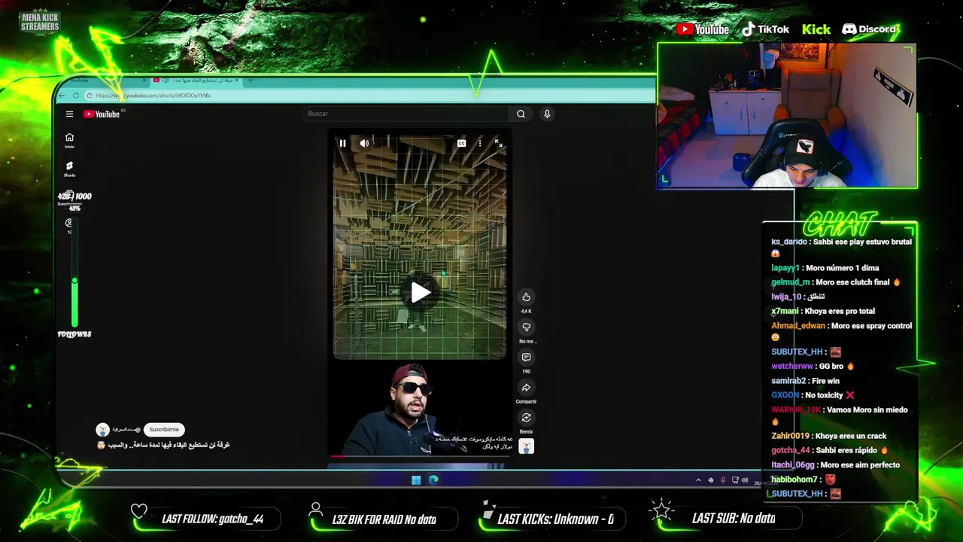
Task: Click 'LAST FOLLOW: gotcha_44' label
Action: click(x=212, y=519)
